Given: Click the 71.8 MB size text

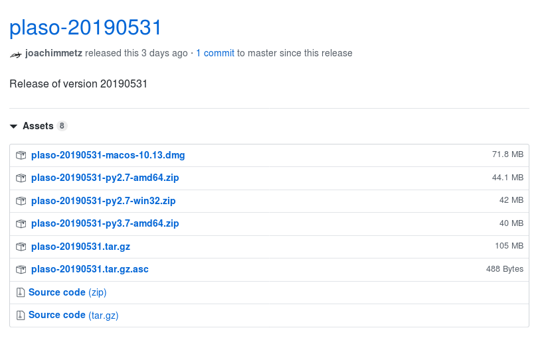Looking at the screenshot, I should point(507,154).
